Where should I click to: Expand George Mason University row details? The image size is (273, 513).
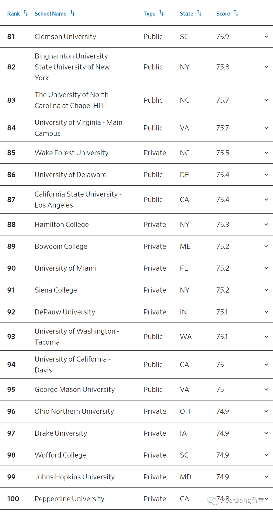266,389
